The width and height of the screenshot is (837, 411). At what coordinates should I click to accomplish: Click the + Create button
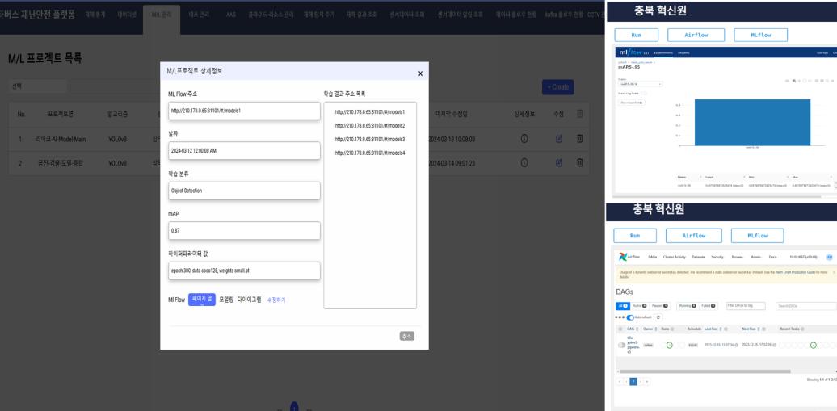coord(557,87)
